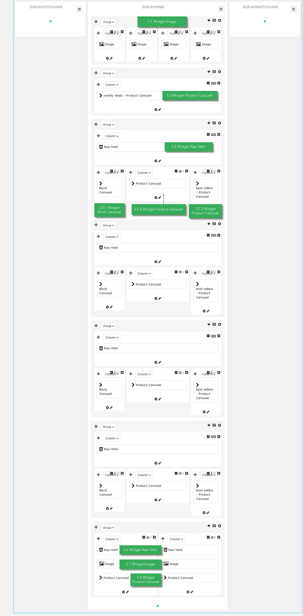This screenshot has width=303, height=616.
Task: Toggle the DISPLAYRIGHTCOLUMN panel arrow button
Action: pyautogui.click(x=293, y=9)
